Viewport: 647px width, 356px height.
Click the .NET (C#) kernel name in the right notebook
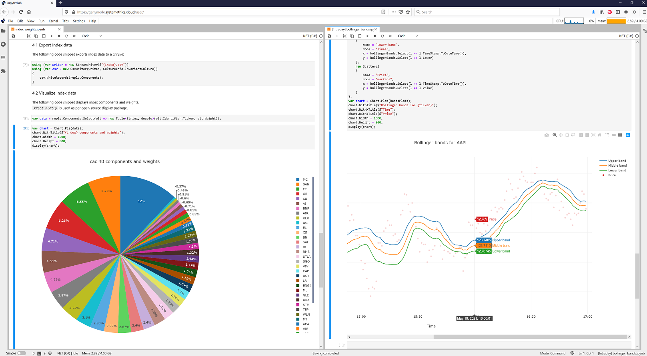(625, 36)
